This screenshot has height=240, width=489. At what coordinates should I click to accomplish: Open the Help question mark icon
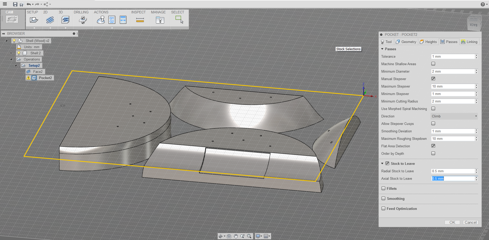pos(483,4)
